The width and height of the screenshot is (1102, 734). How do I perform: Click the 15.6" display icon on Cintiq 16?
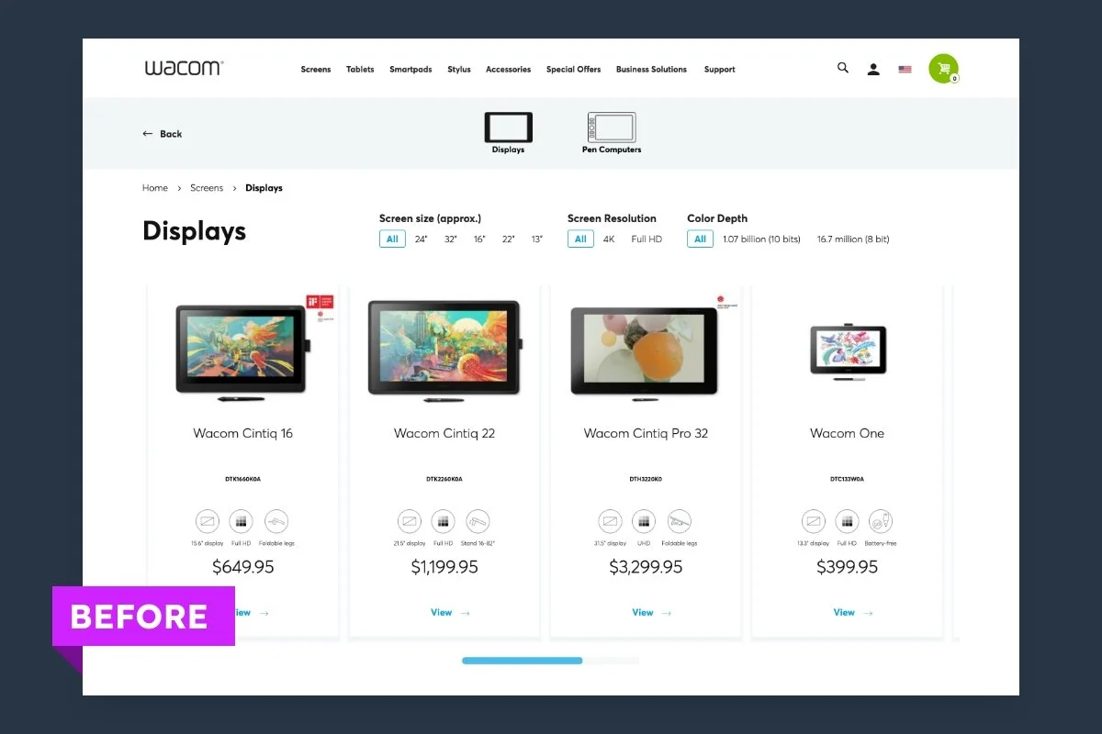208,522
